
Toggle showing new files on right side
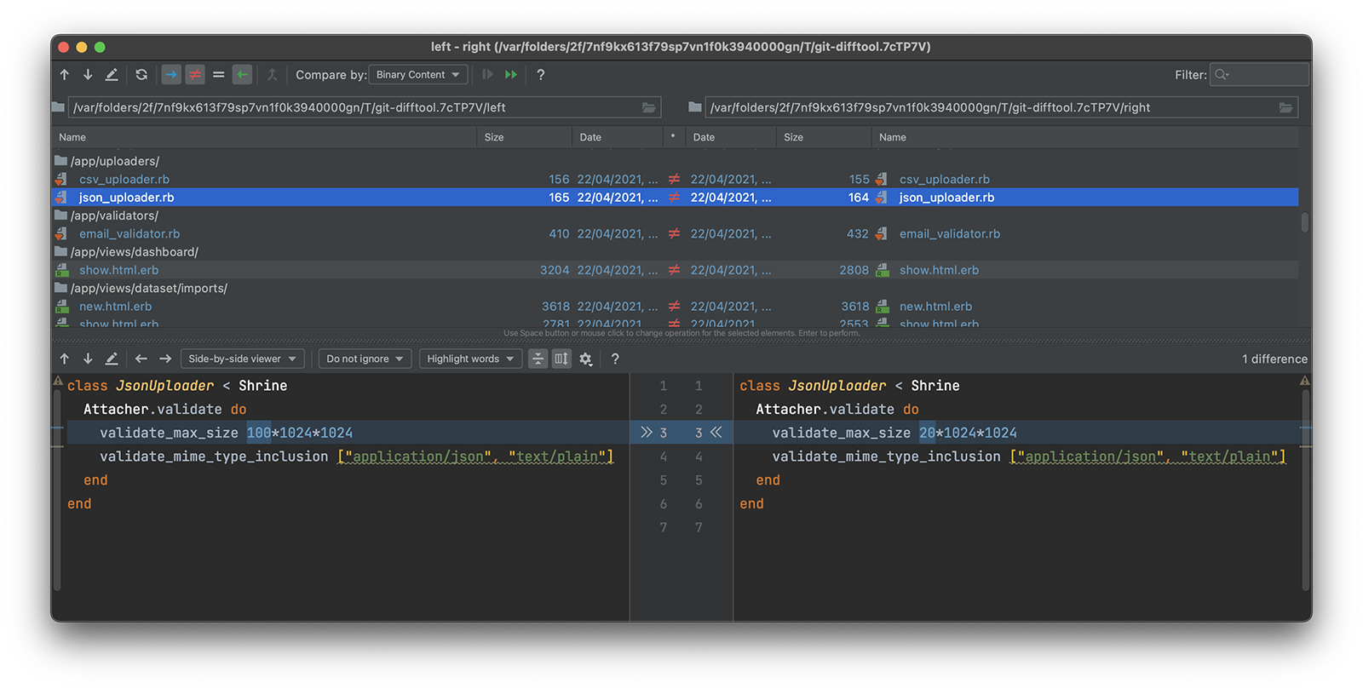[x=243, y=75]
